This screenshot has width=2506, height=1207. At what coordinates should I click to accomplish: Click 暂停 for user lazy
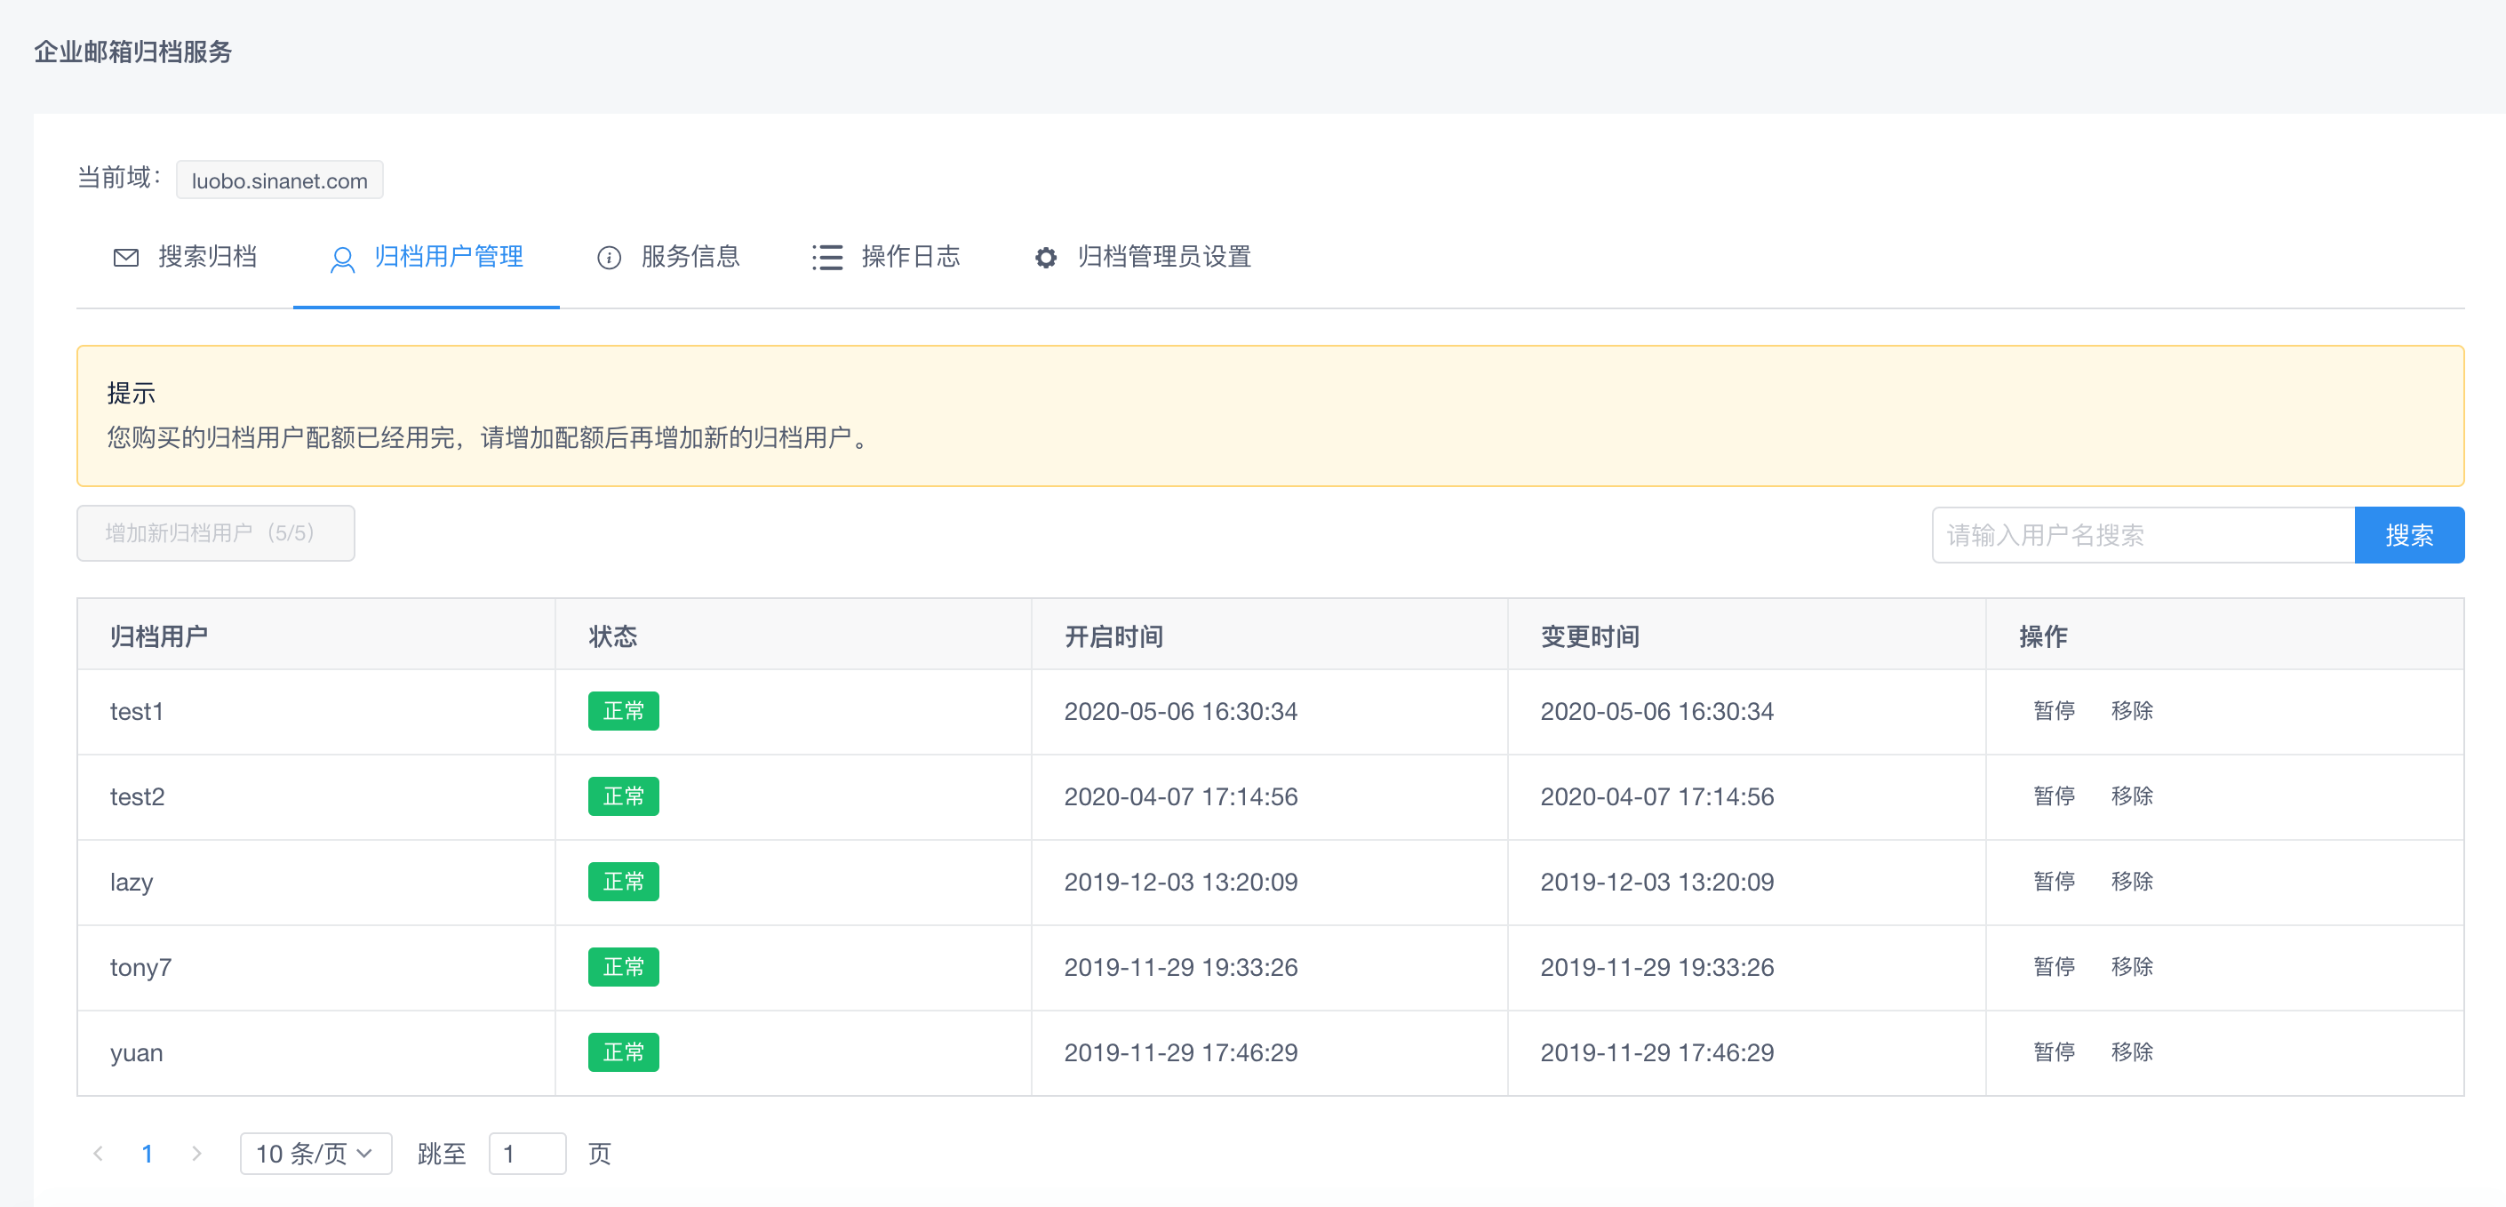point(2054,881)
